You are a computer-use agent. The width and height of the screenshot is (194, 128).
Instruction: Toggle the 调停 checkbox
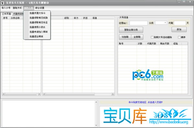179,37
